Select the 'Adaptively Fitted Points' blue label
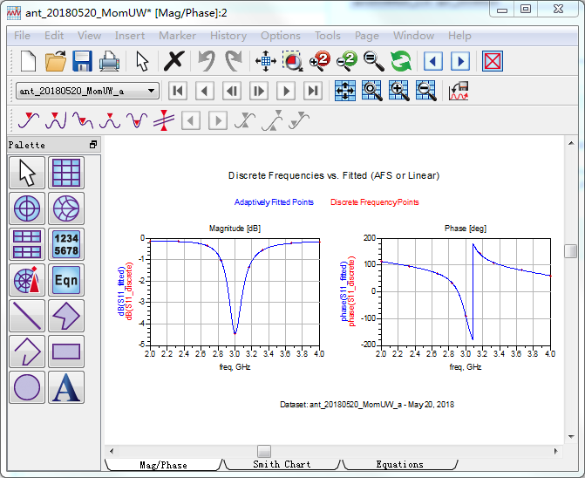Image resolution: width=585 pixels, height=478 pixels. [274, 202]
